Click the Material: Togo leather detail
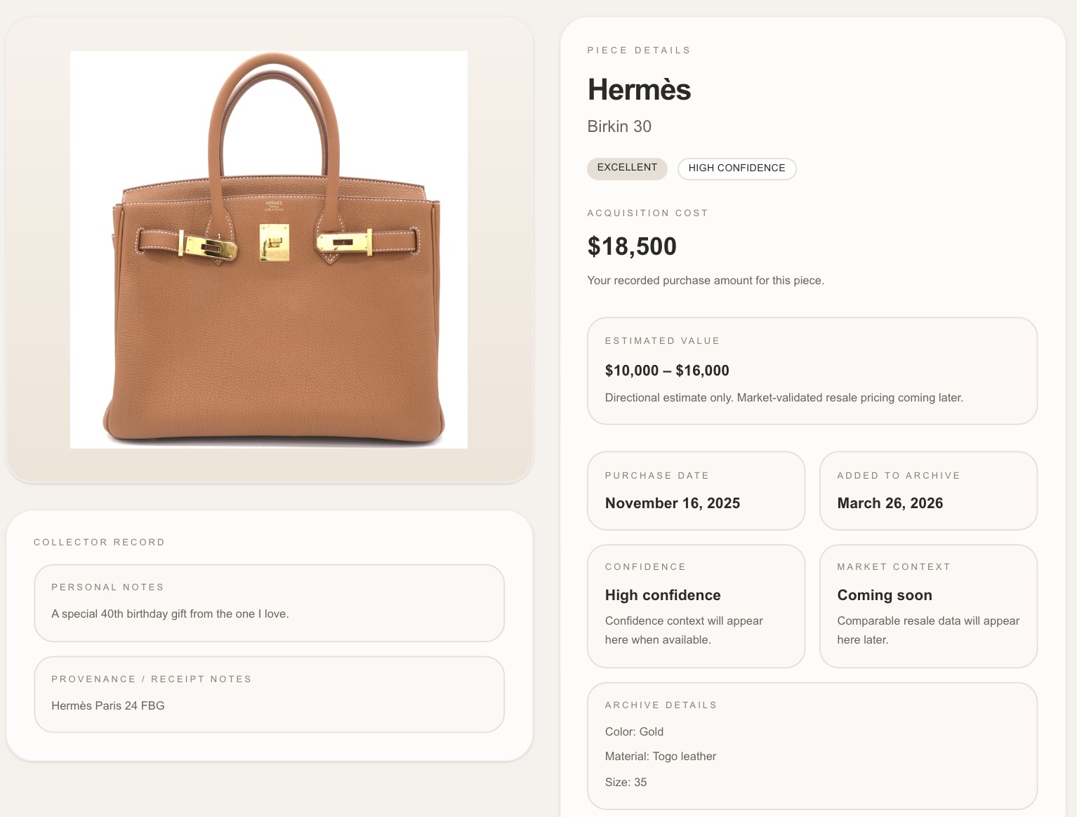Image resolution: width=1077 pixels, height=817 pixels. point(661,757)
